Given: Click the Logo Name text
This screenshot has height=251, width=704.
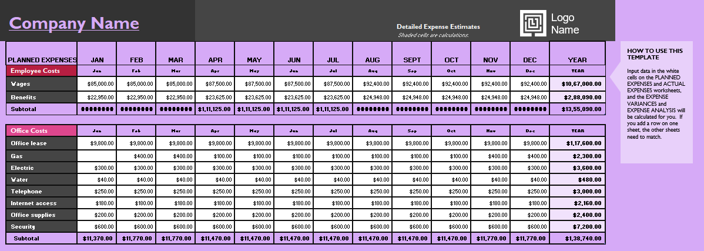Looking at the screenshot, I should (565, 24).
